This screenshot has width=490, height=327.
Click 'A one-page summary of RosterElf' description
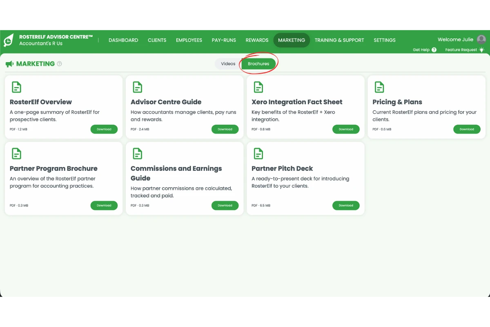coord(55,116)
